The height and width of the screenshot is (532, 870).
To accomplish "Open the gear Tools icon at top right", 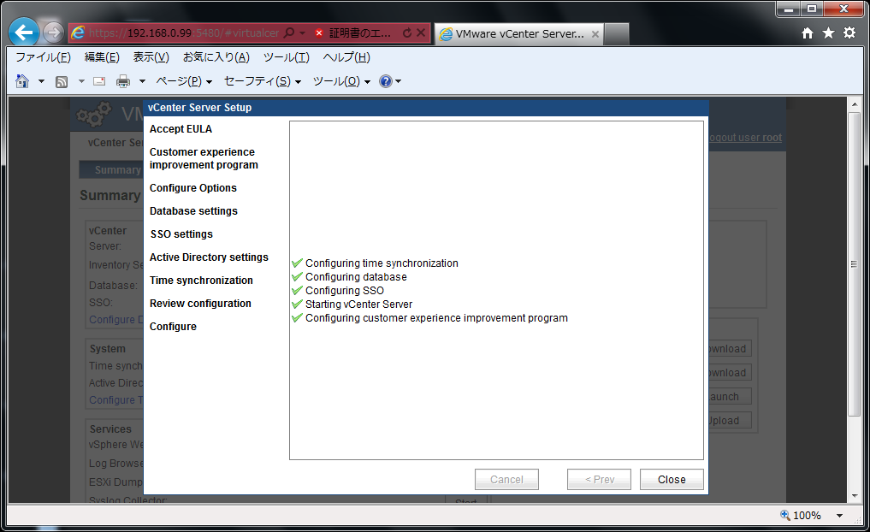I will coord(849,33).
